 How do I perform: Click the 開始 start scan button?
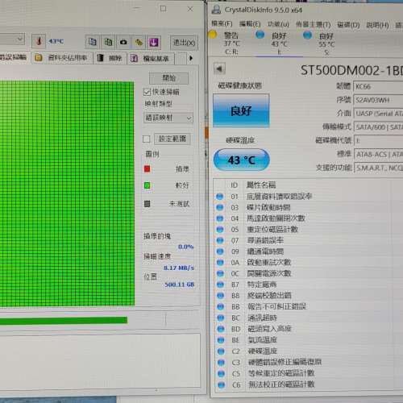[x=168, y=78]
